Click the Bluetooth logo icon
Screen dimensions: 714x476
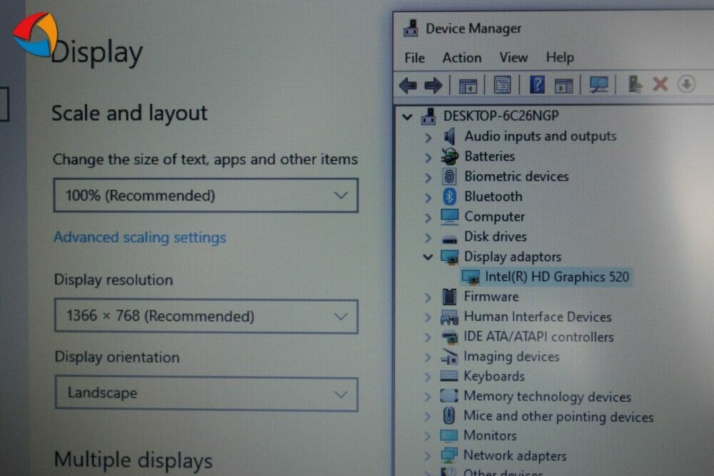click(x=449, y=196)
